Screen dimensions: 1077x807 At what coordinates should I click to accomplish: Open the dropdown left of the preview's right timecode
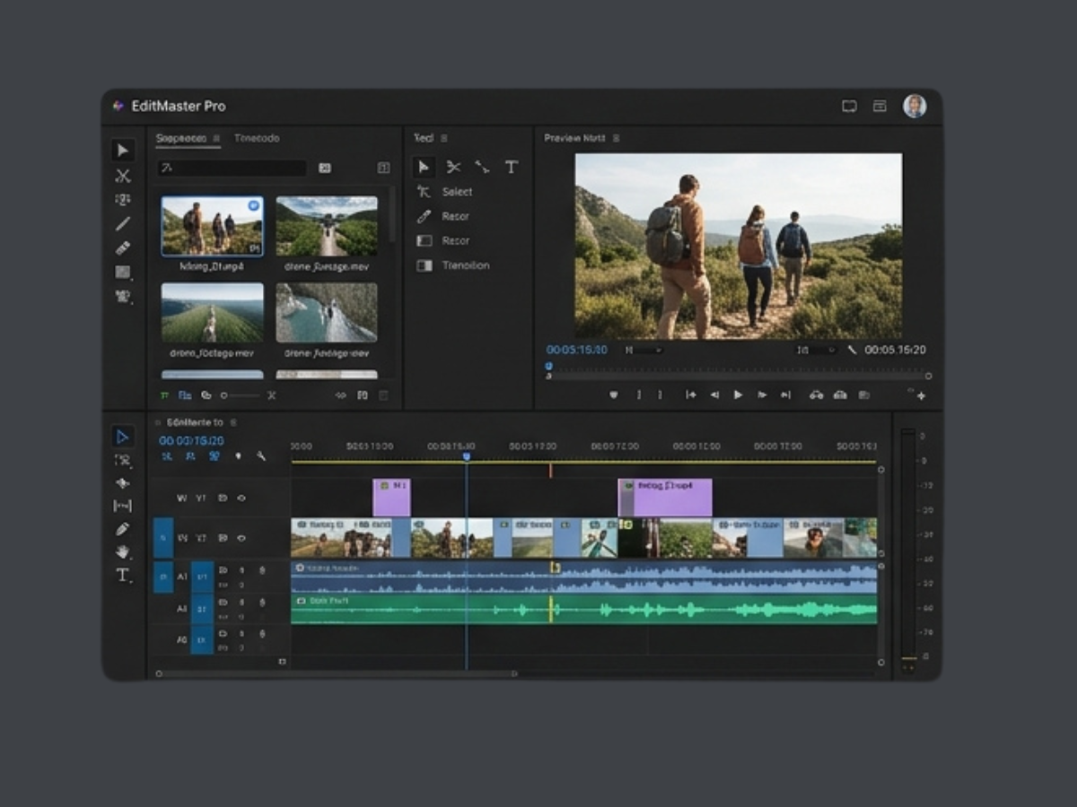tap(818, 351)
